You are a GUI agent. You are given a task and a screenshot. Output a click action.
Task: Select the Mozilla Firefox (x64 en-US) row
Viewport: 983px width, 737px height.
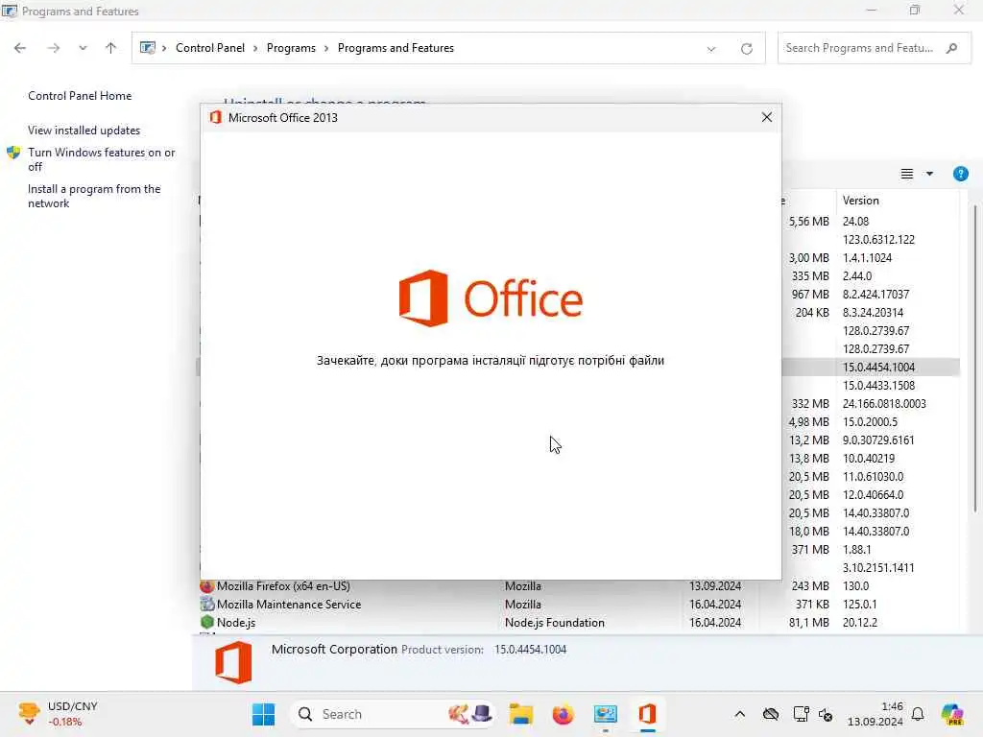pos(579,586)
